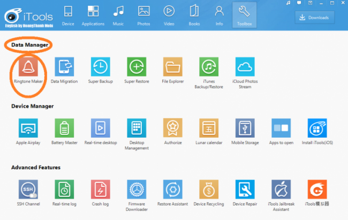Open the orange iTools emulator icon
348x220 pixels.
click(x=317, y=189)
